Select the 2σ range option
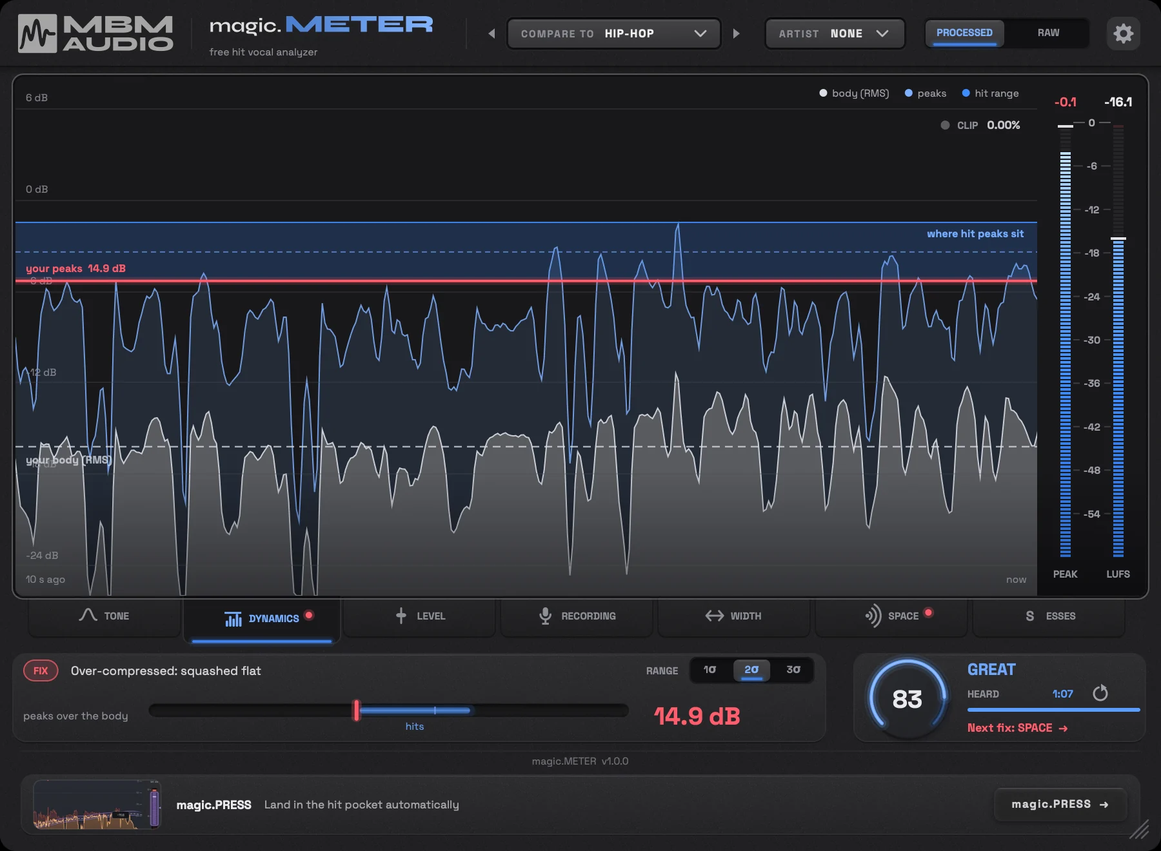 click(x=751, y=670)
